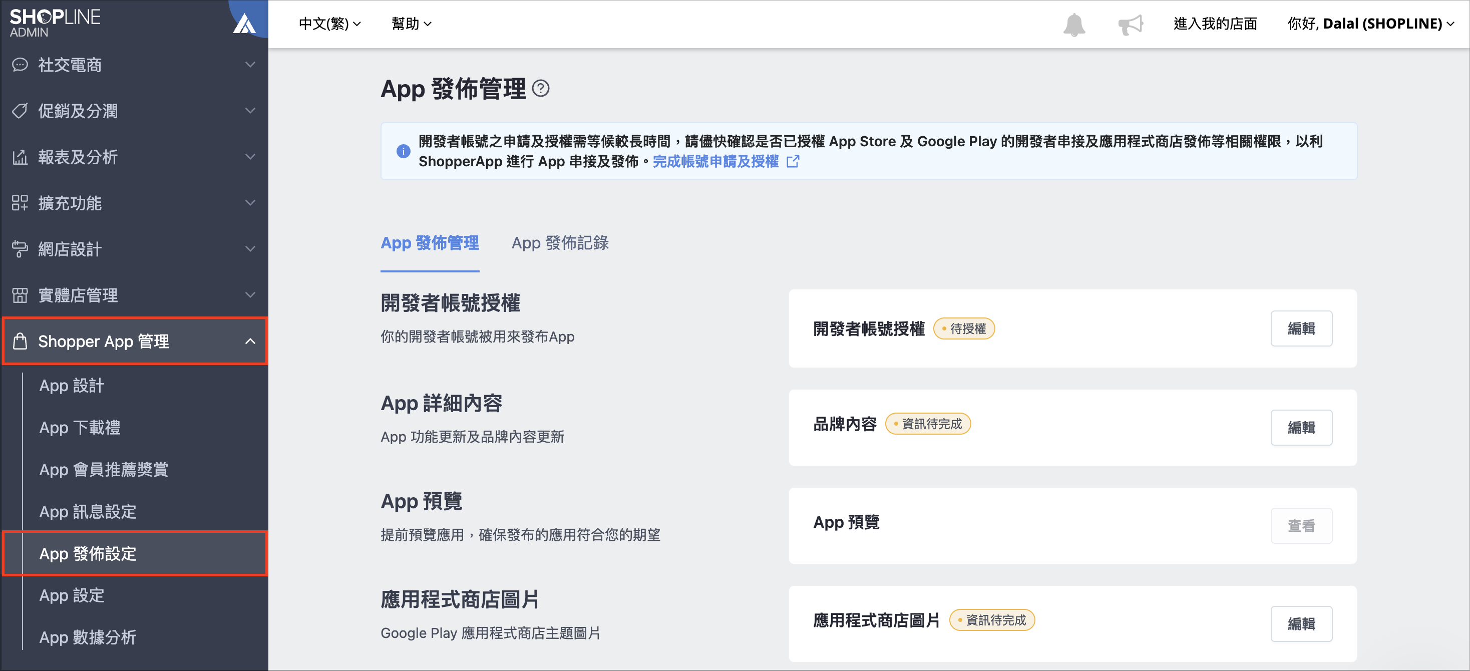Click the 待授權 status badge
This screenshot has width=1470, height=671.
coord(964,328)
